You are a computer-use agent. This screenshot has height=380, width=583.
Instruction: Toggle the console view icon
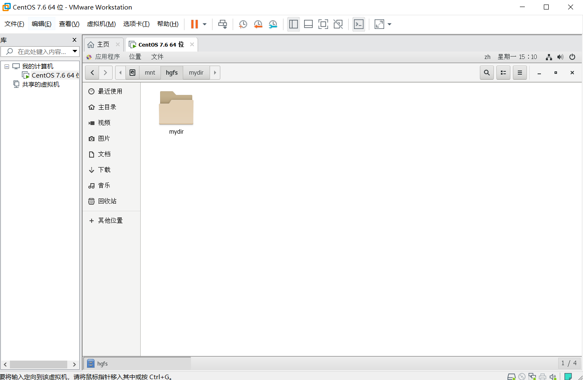tap(359, 24)
